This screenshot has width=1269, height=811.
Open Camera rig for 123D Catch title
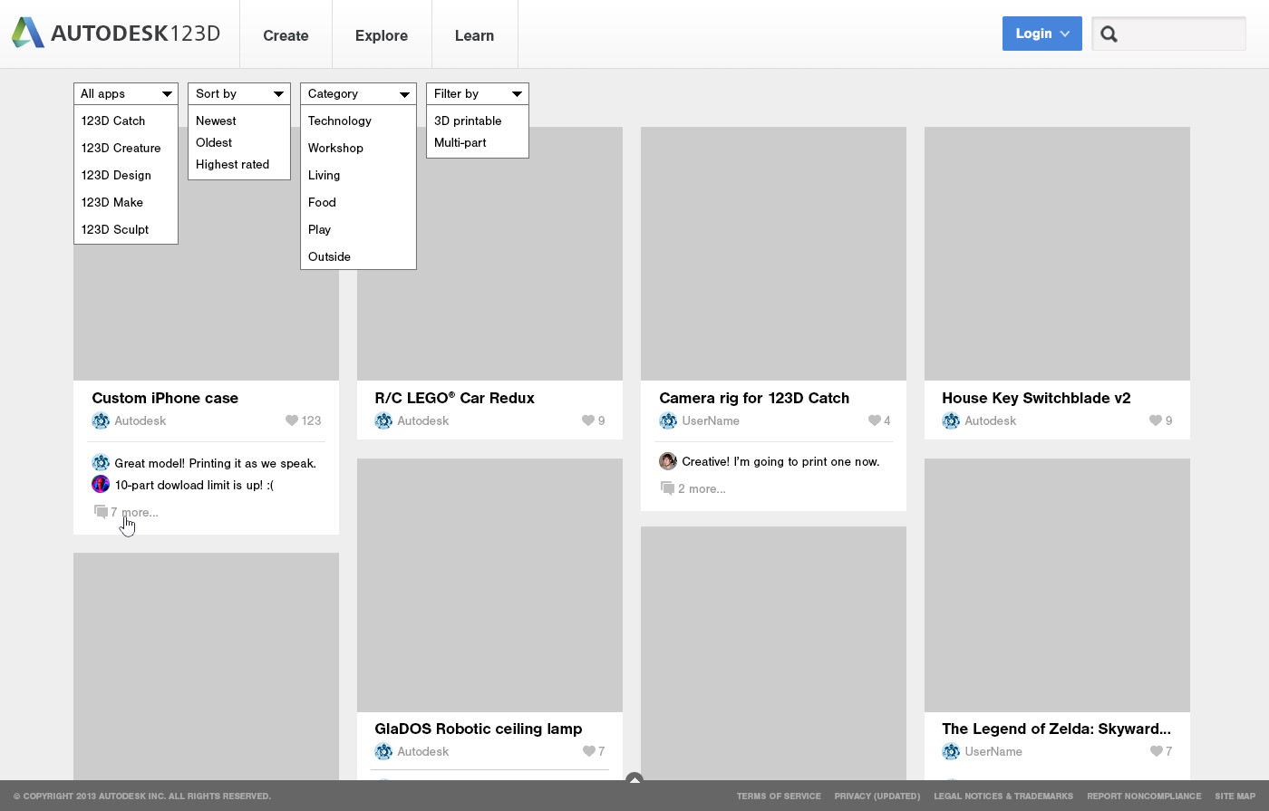(x=754, y=398)
